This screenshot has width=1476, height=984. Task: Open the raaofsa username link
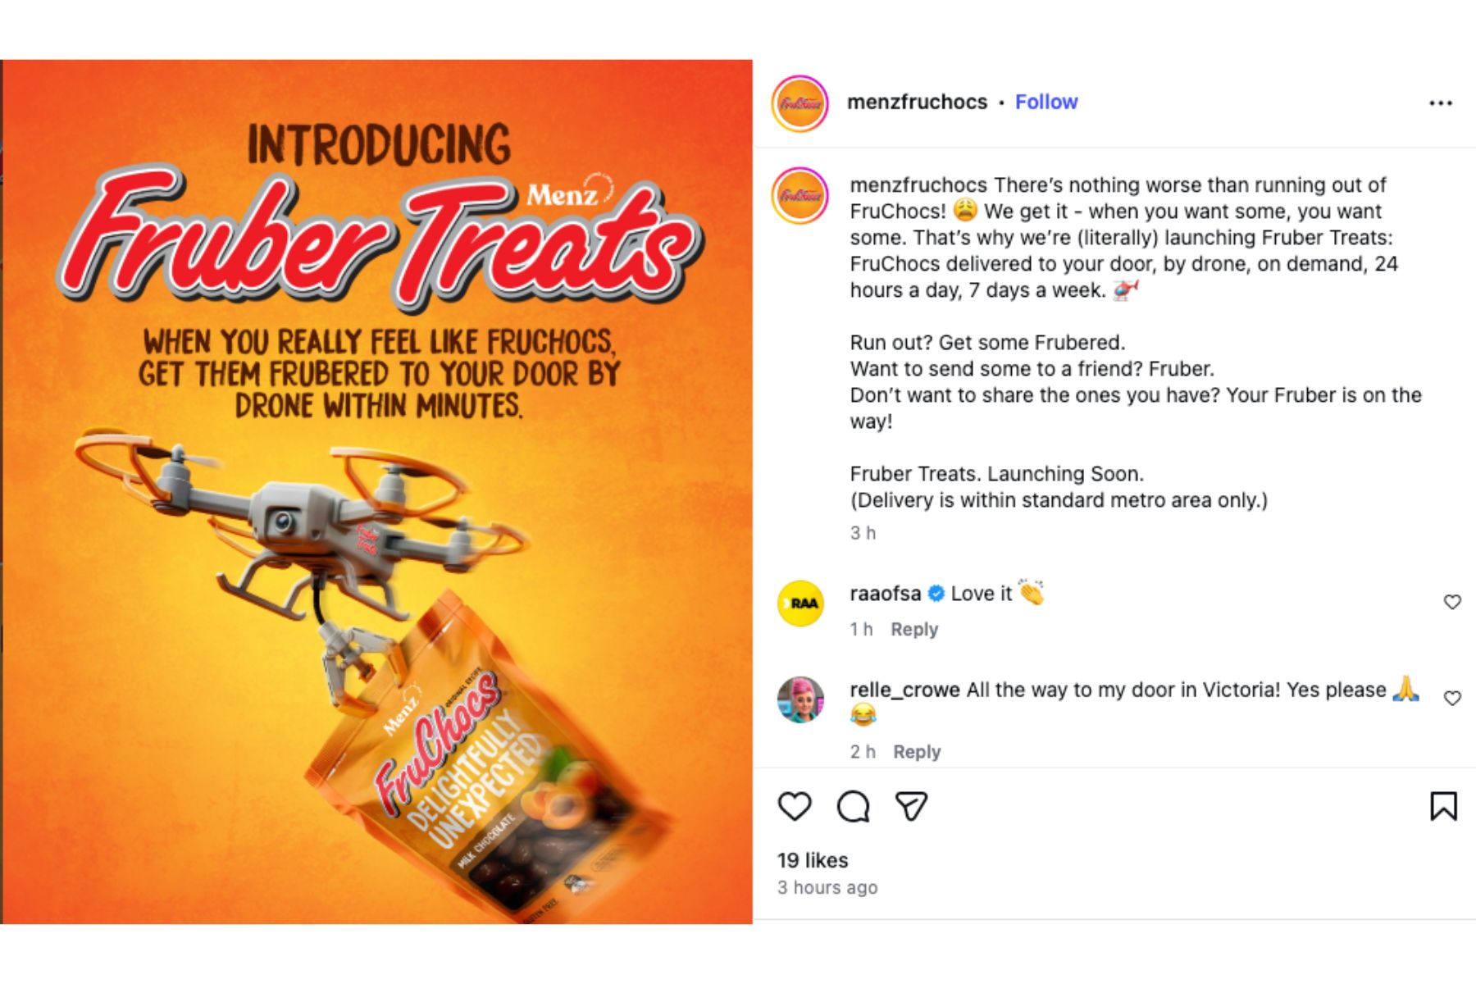point(885,594)
